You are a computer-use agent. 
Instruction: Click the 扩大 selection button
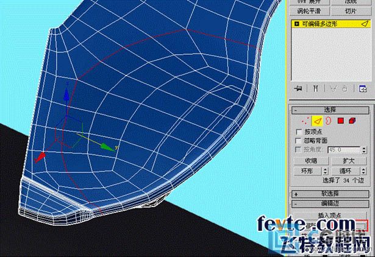click(349, 161)
